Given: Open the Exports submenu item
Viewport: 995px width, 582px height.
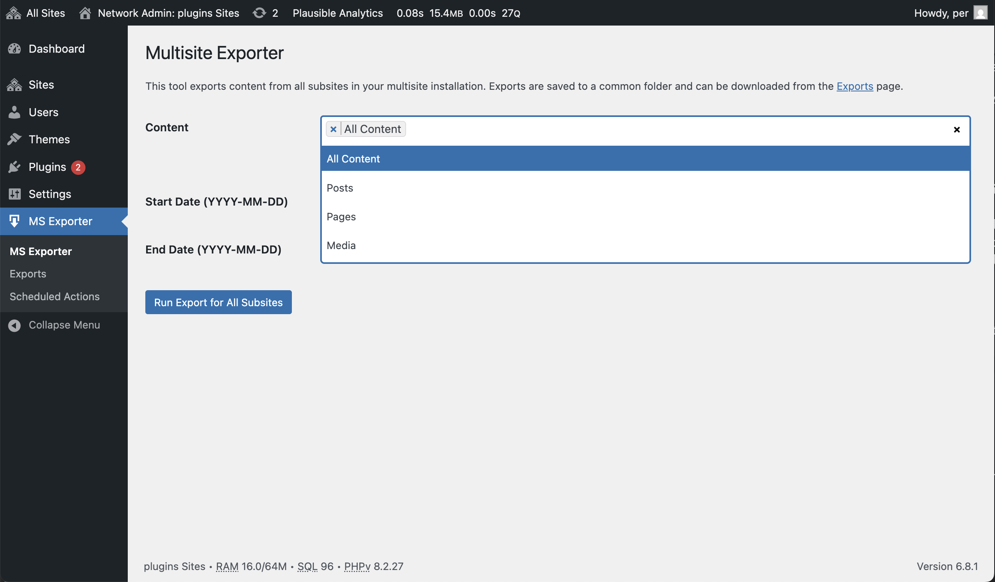Looking at the screenshot, I should click(28, 274).
